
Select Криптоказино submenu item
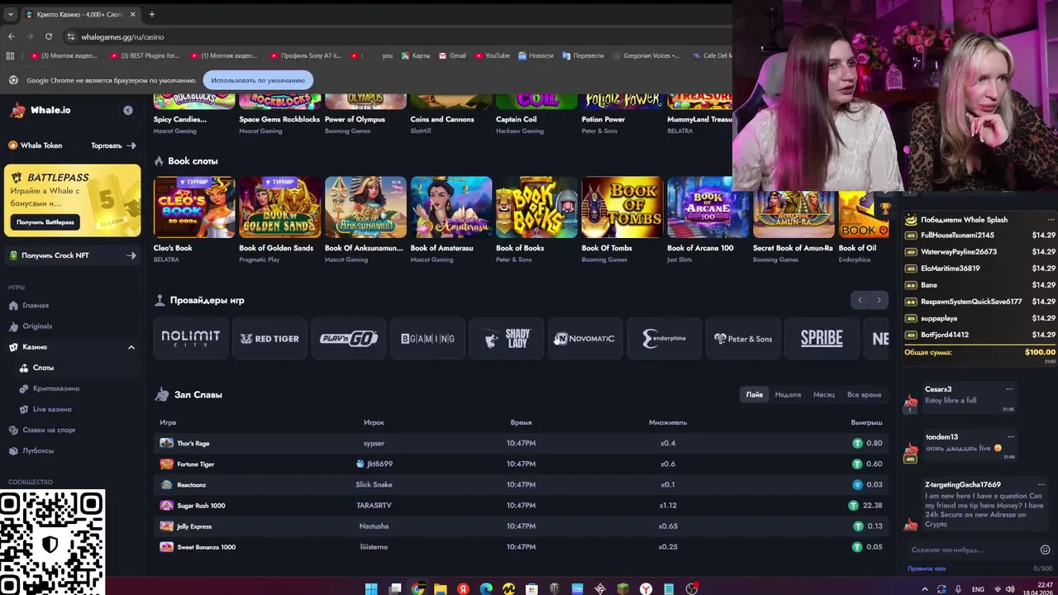[x=56, y=388]
